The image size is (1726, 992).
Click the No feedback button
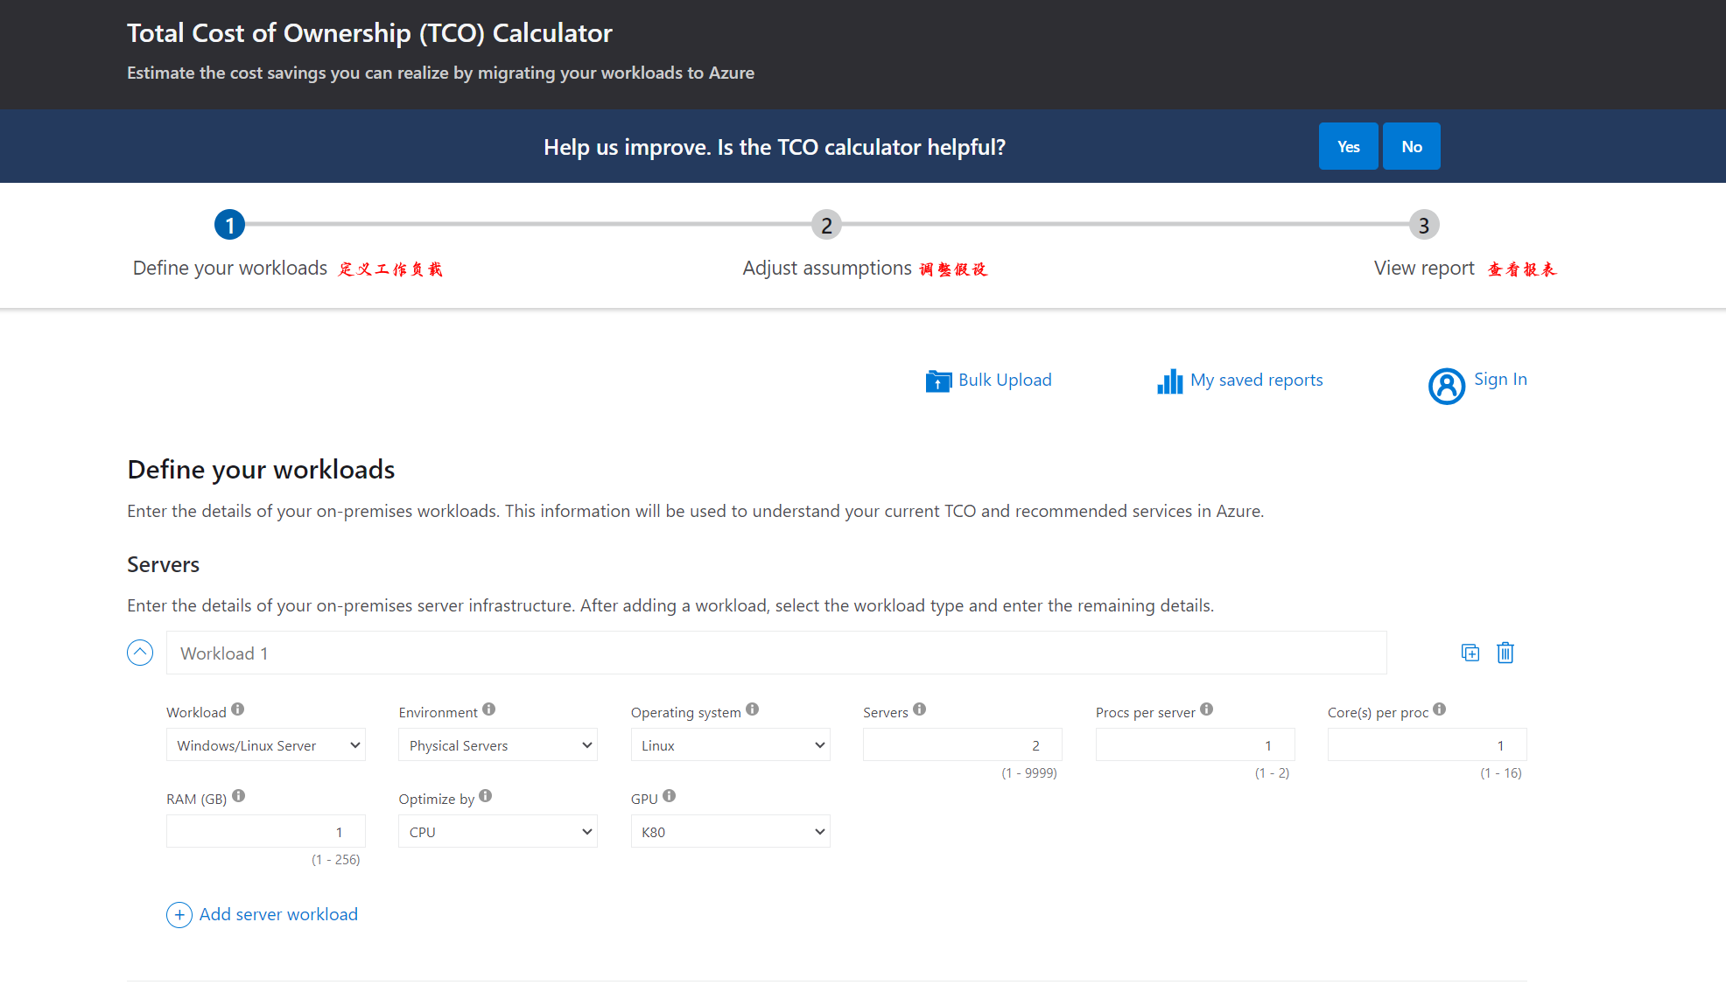click(1411, 146)
